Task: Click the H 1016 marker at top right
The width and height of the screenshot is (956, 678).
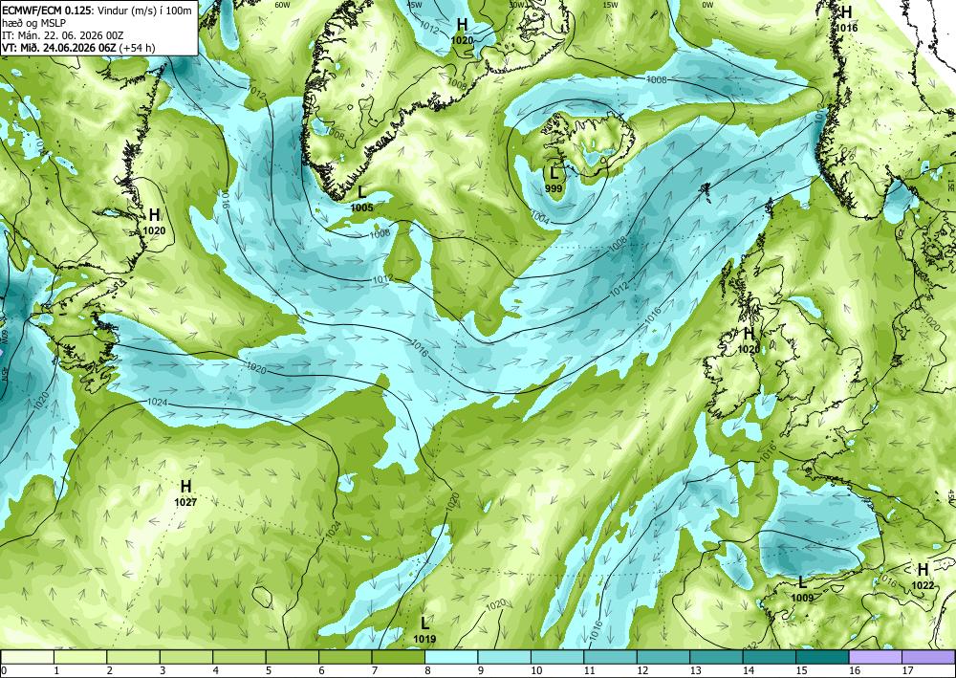Action: pos(846,19)
